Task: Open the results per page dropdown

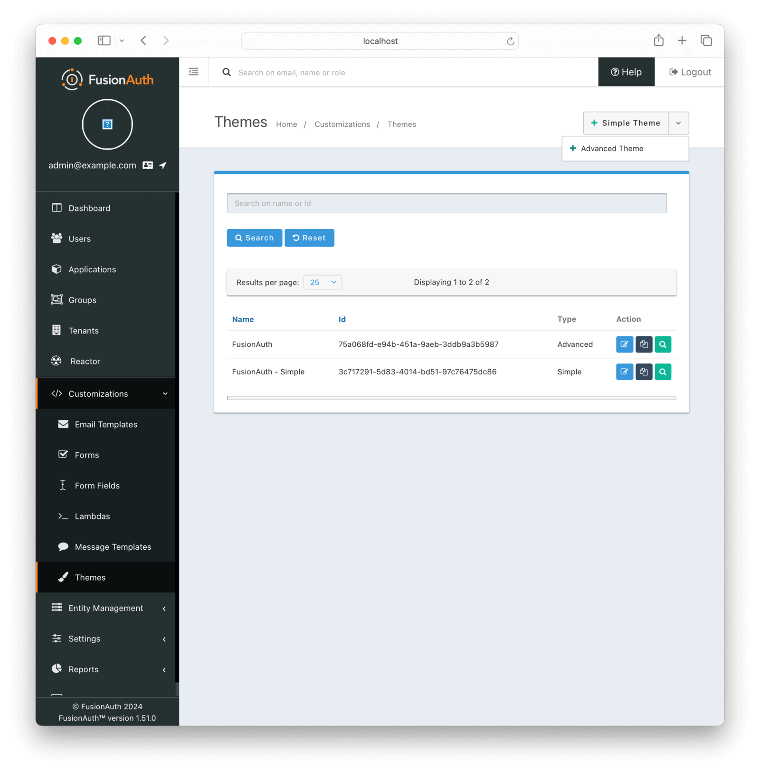Action: coord(322,282)
